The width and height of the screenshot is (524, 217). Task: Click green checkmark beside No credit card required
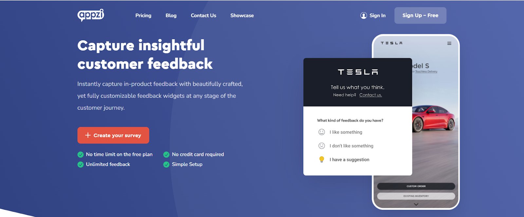click(166, 155)
